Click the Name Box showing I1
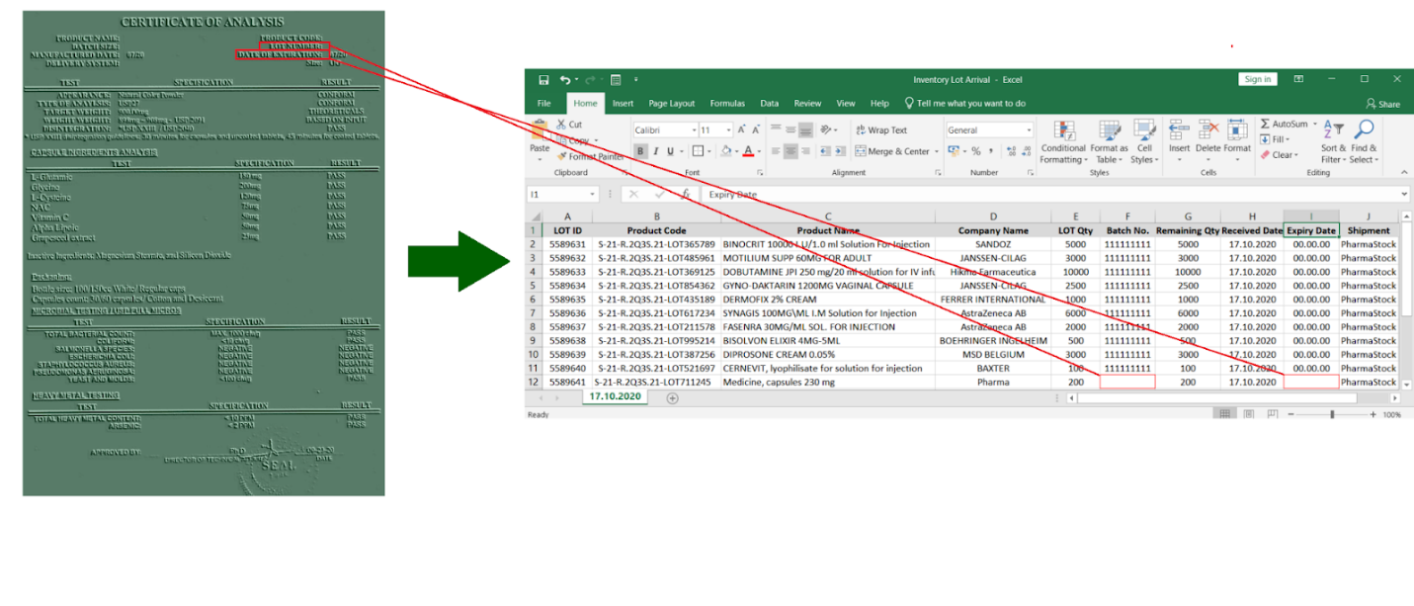This screenshot has width=1414, height=606. coord(563,195)
